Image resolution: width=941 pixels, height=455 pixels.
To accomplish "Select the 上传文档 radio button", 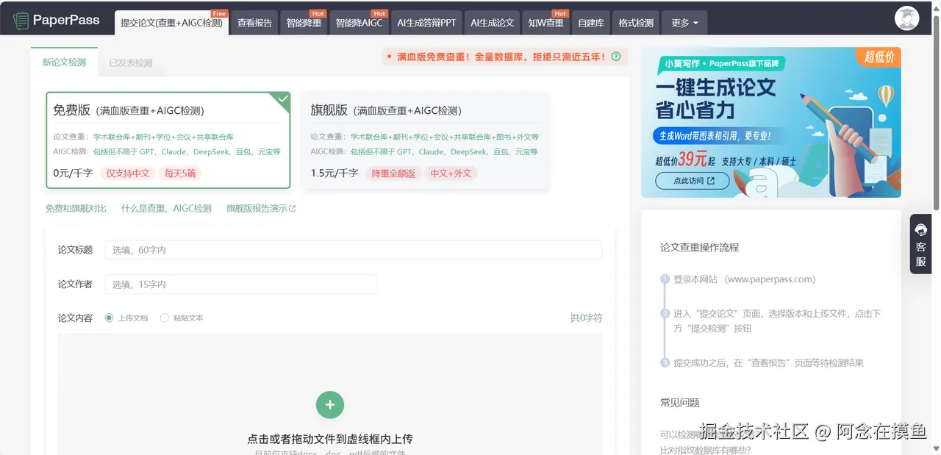I will tap(109, 318).
